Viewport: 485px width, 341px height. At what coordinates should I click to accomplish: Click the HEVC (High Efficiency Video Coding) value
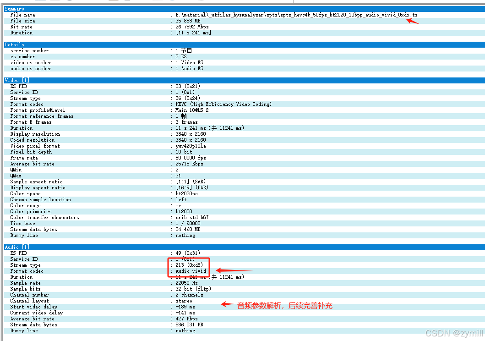tap(223, 104)
